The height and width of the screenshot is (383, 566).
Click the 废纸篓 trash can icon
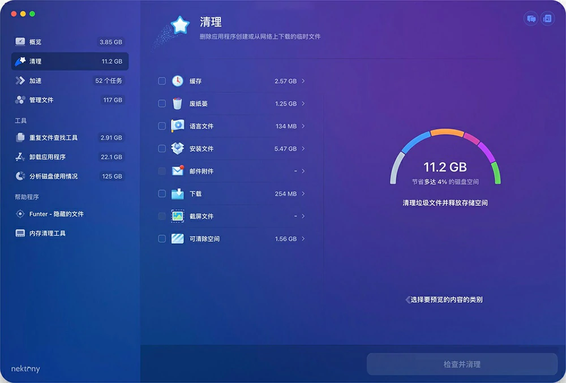(178, 104)
